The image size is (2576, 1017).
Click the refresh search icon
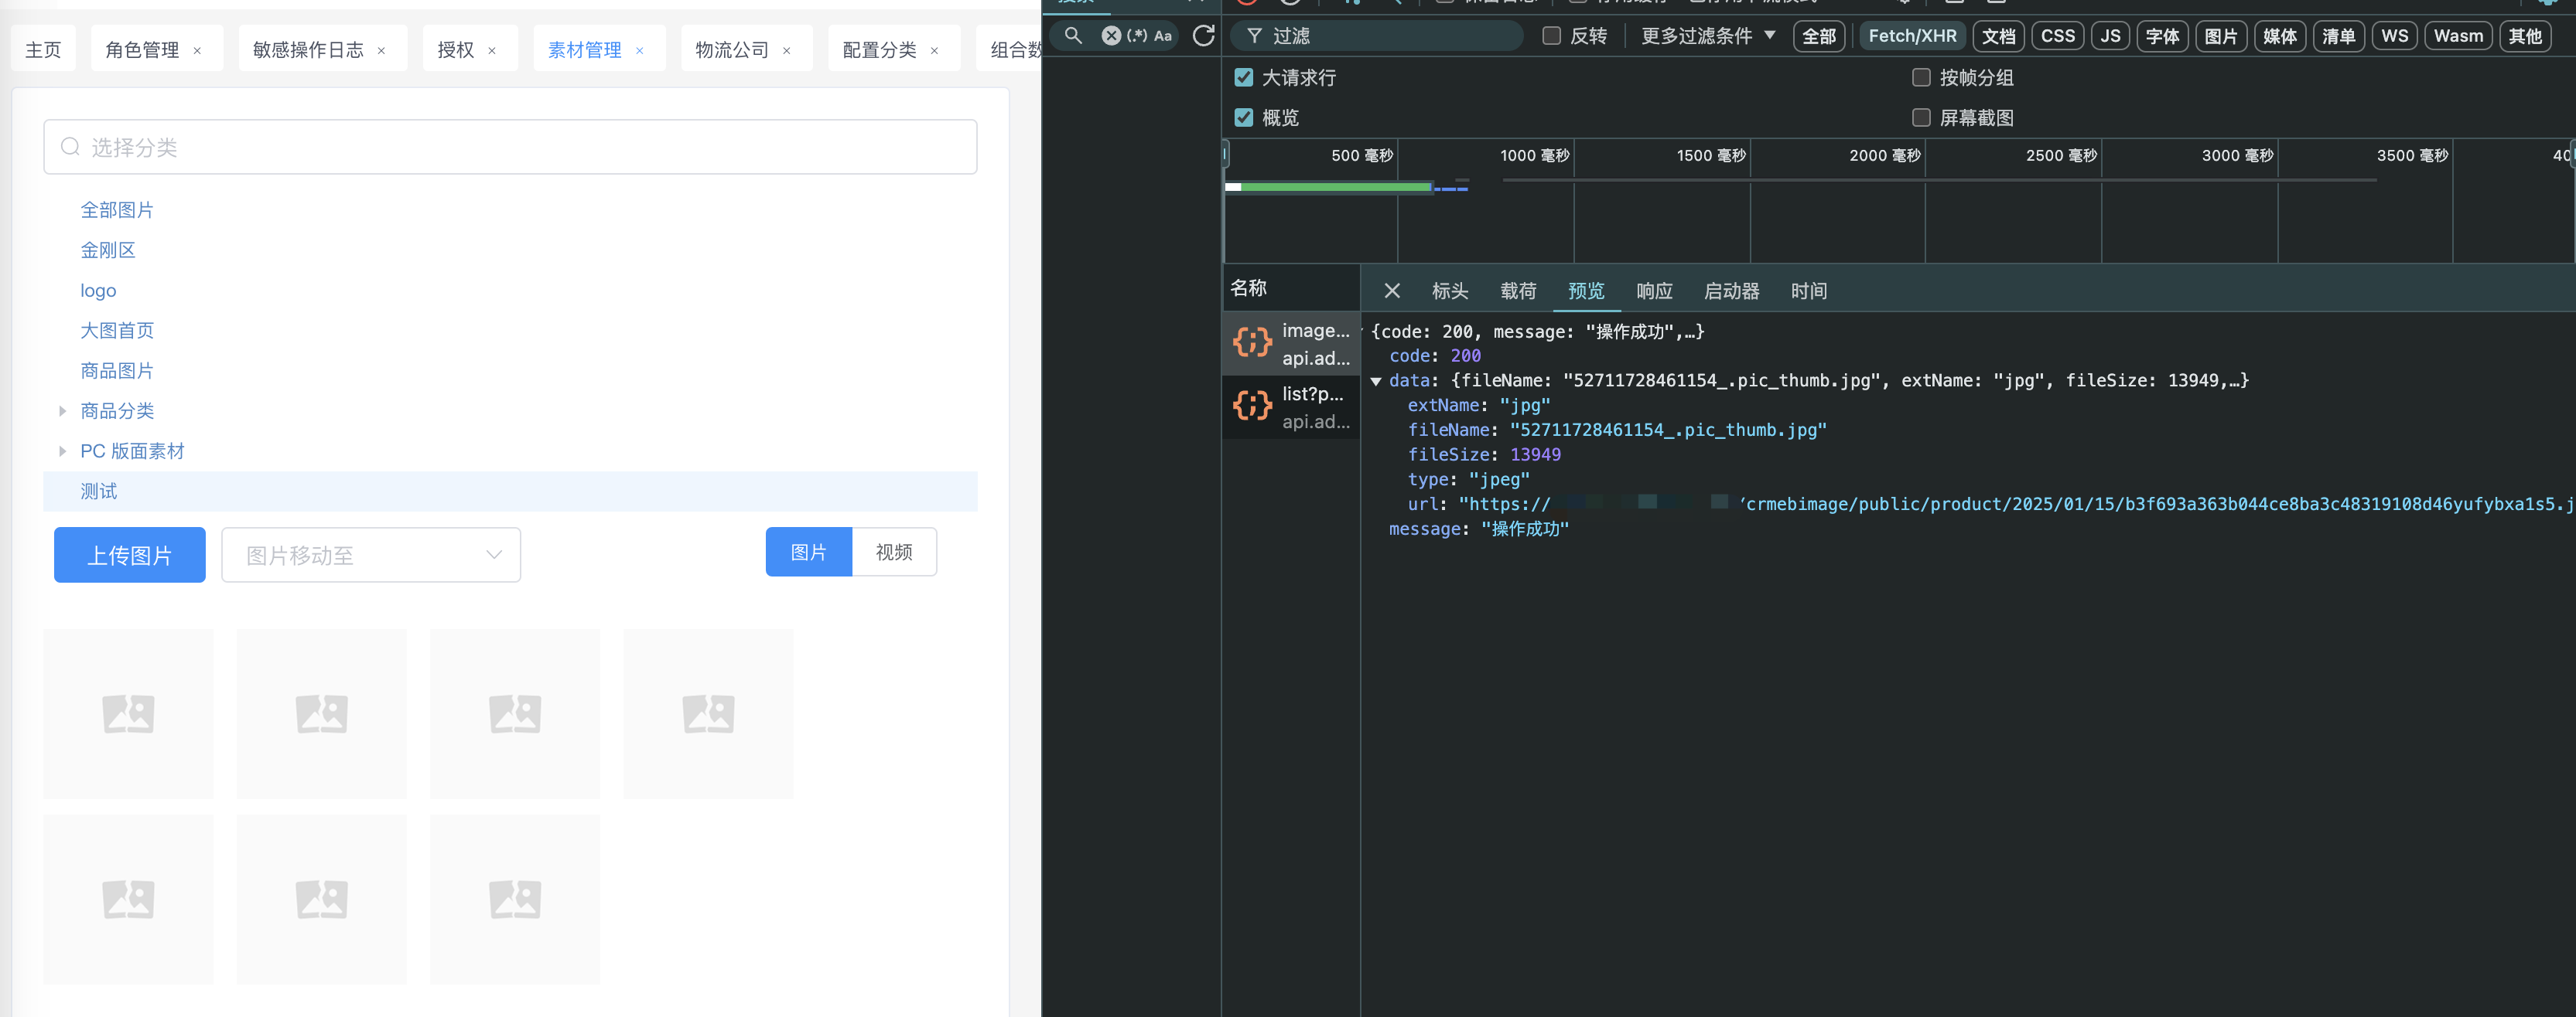(x=1203, y=36)
